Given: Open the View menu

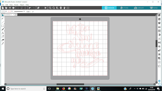Looking at the screenshot, I should point(11,5).
